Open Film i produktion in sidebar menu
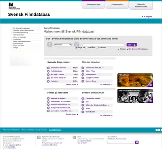 coord(19,35)
